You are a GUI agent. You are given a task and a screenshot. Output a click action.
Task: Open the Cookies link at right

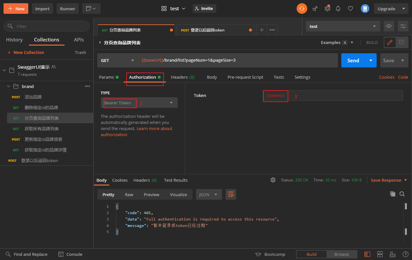pos(387,77)
